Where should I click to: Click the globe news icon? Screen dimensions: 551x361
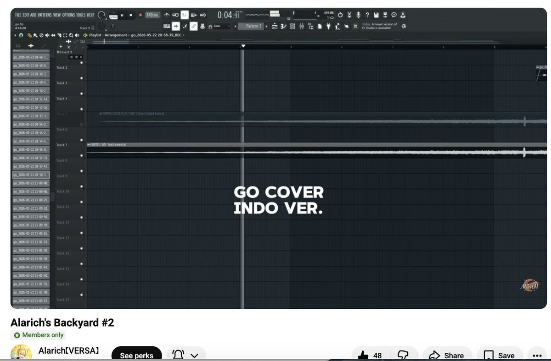(x=404, y=26)
